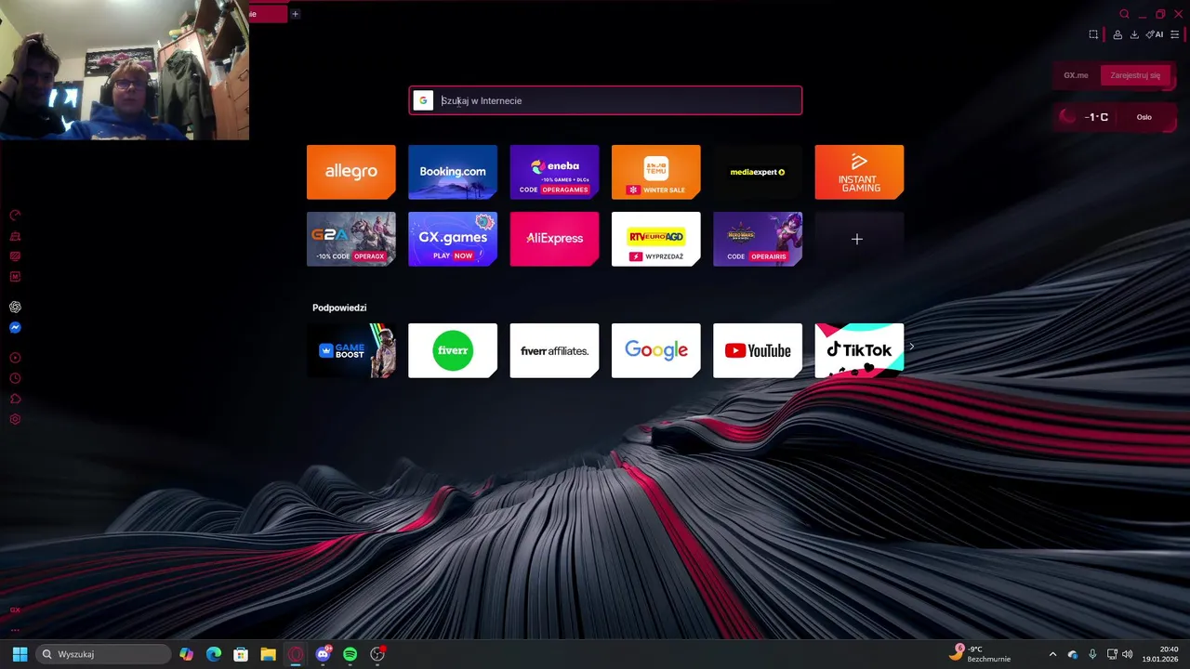Open Discord from the taskbar
1190x669 pixels.
(x=323, y=654)
